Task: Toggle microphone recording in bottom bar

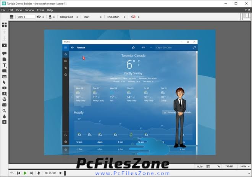Action: pos(38,173)
